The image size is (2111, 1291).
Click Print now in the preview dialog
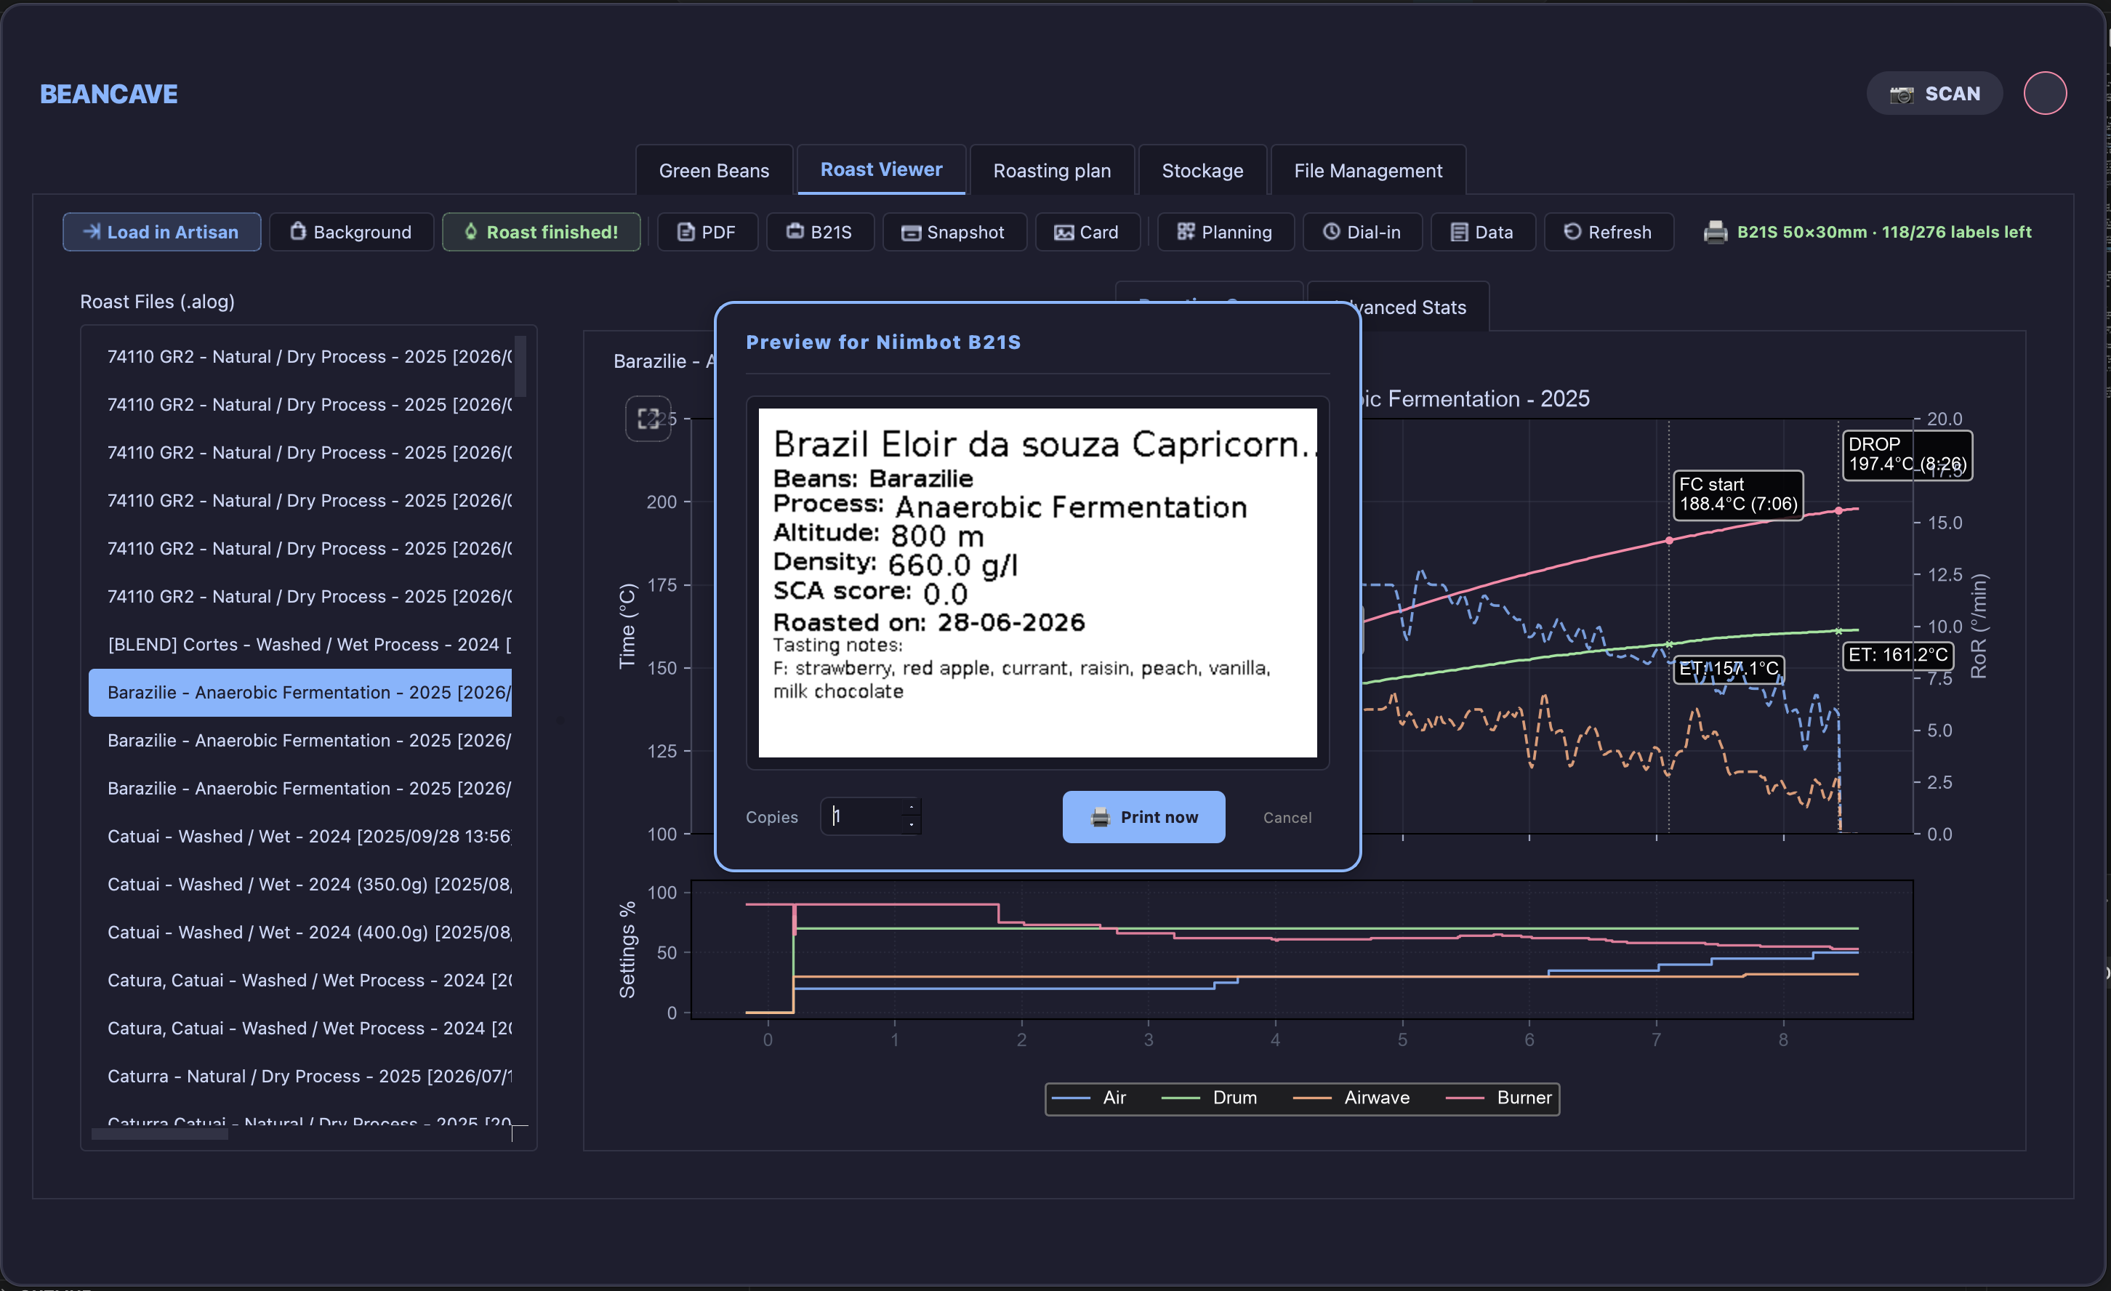[x=1143, y=817]
